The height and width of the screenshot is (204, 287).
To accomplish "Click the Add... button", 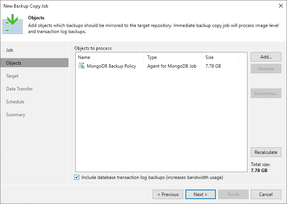I will coord(266,57).
